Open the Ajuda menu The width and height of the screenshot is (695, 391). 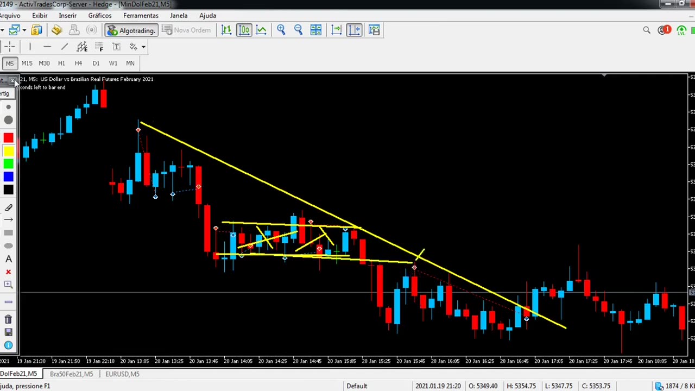[207, 16]
